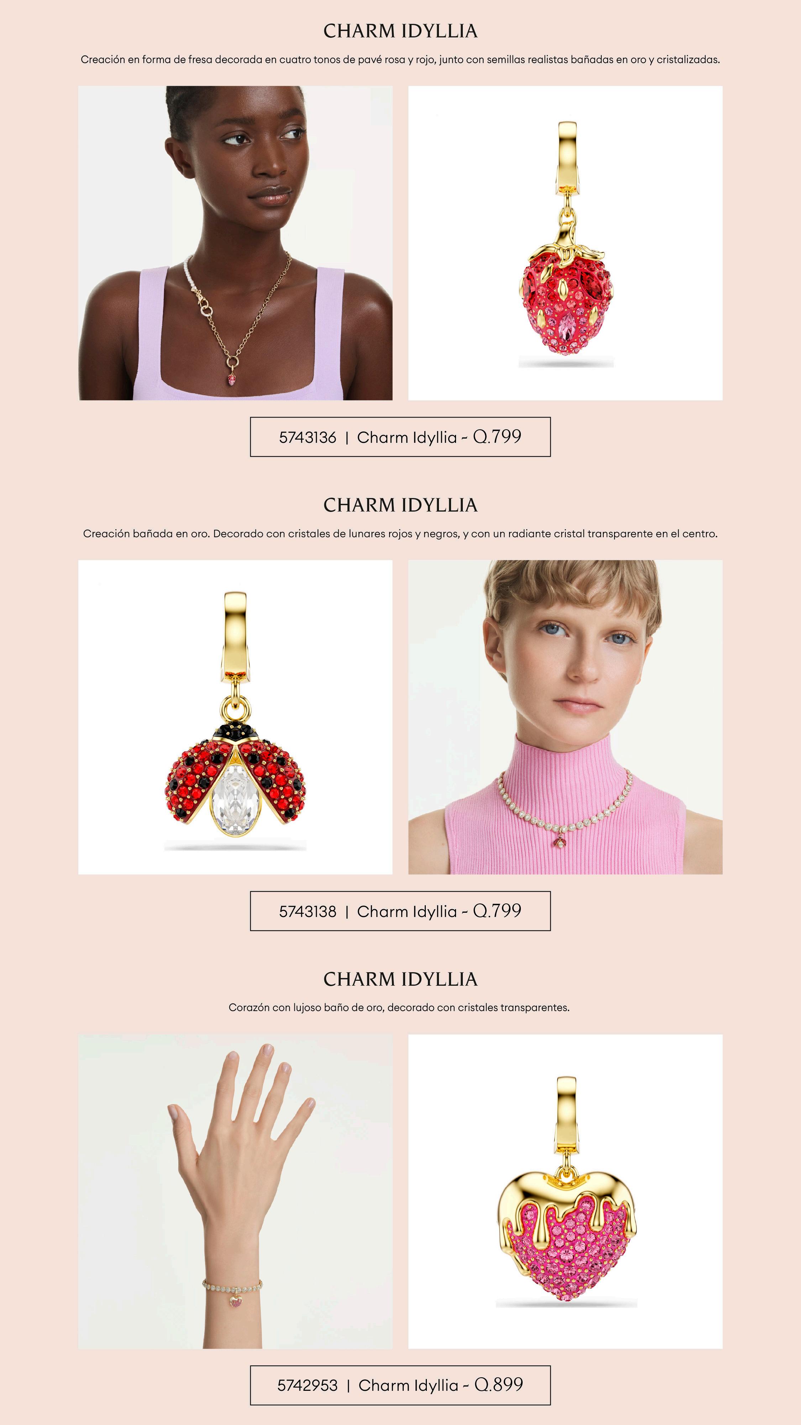Click the strawberry pendant on the model's necklace
Screen dimensions: 801x1425
(231, 379)
